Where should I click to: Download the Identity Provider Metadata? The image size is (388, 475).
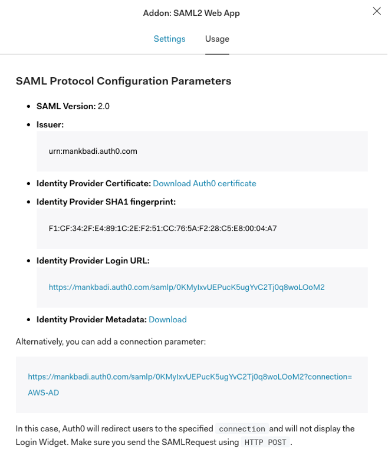(167, 319)
